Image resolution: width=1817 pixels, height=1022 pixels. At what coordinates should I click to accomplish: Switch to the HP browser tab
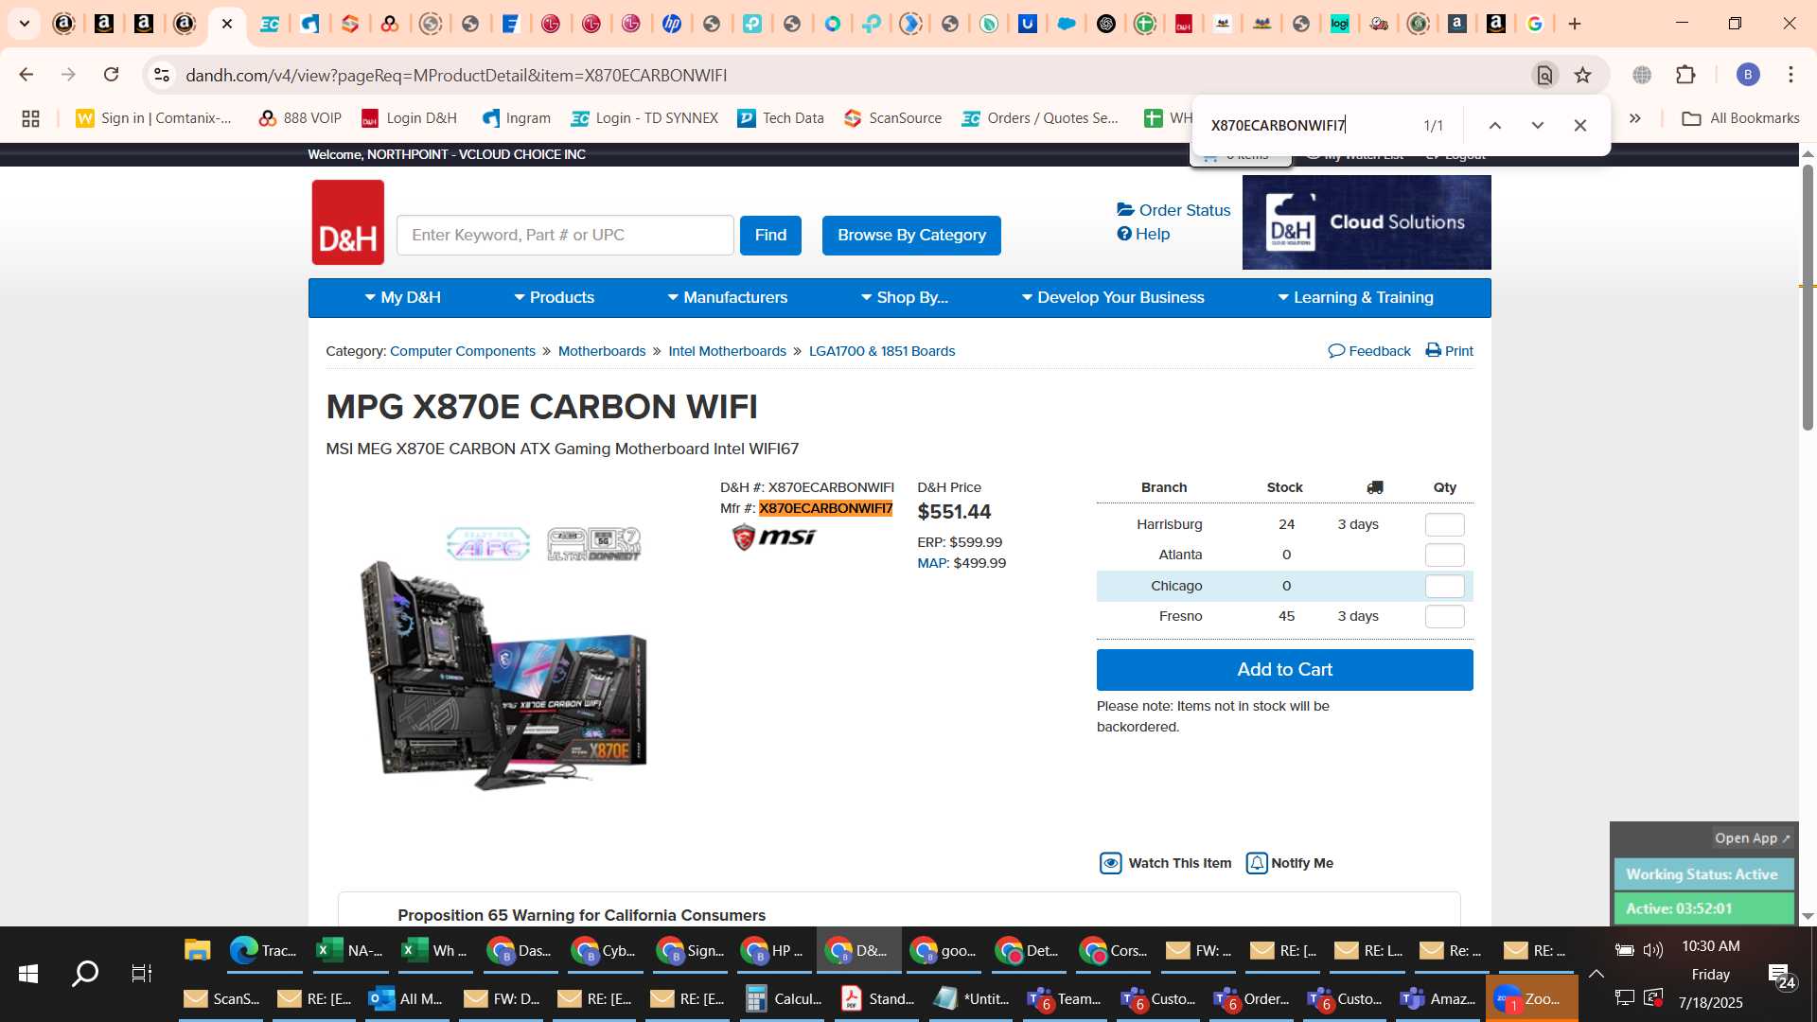672,24
